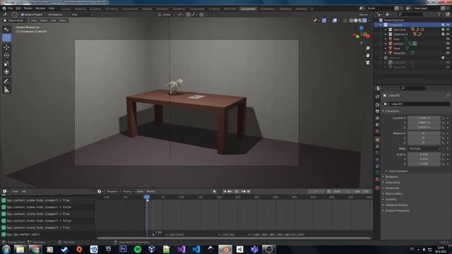Viewport: 452px width, 254px height.
Task: Open Spotify from the taskbar
Action: tap(138, 249)
